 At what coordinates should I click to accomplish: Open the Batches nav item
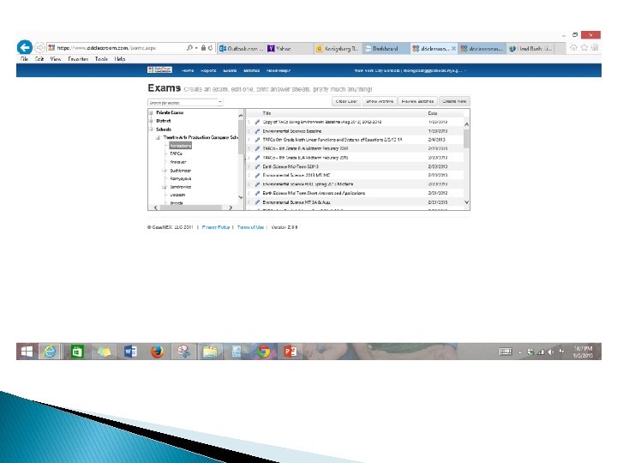(x=251, y=70)
